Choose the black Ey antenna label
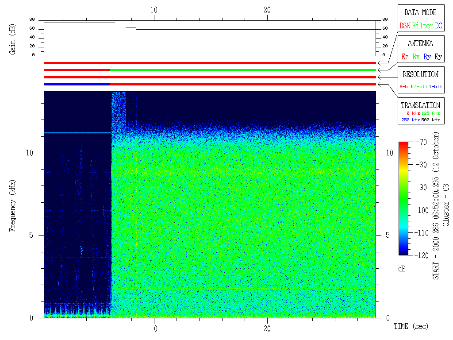This screenshot has height=340, width=453. 438,57
